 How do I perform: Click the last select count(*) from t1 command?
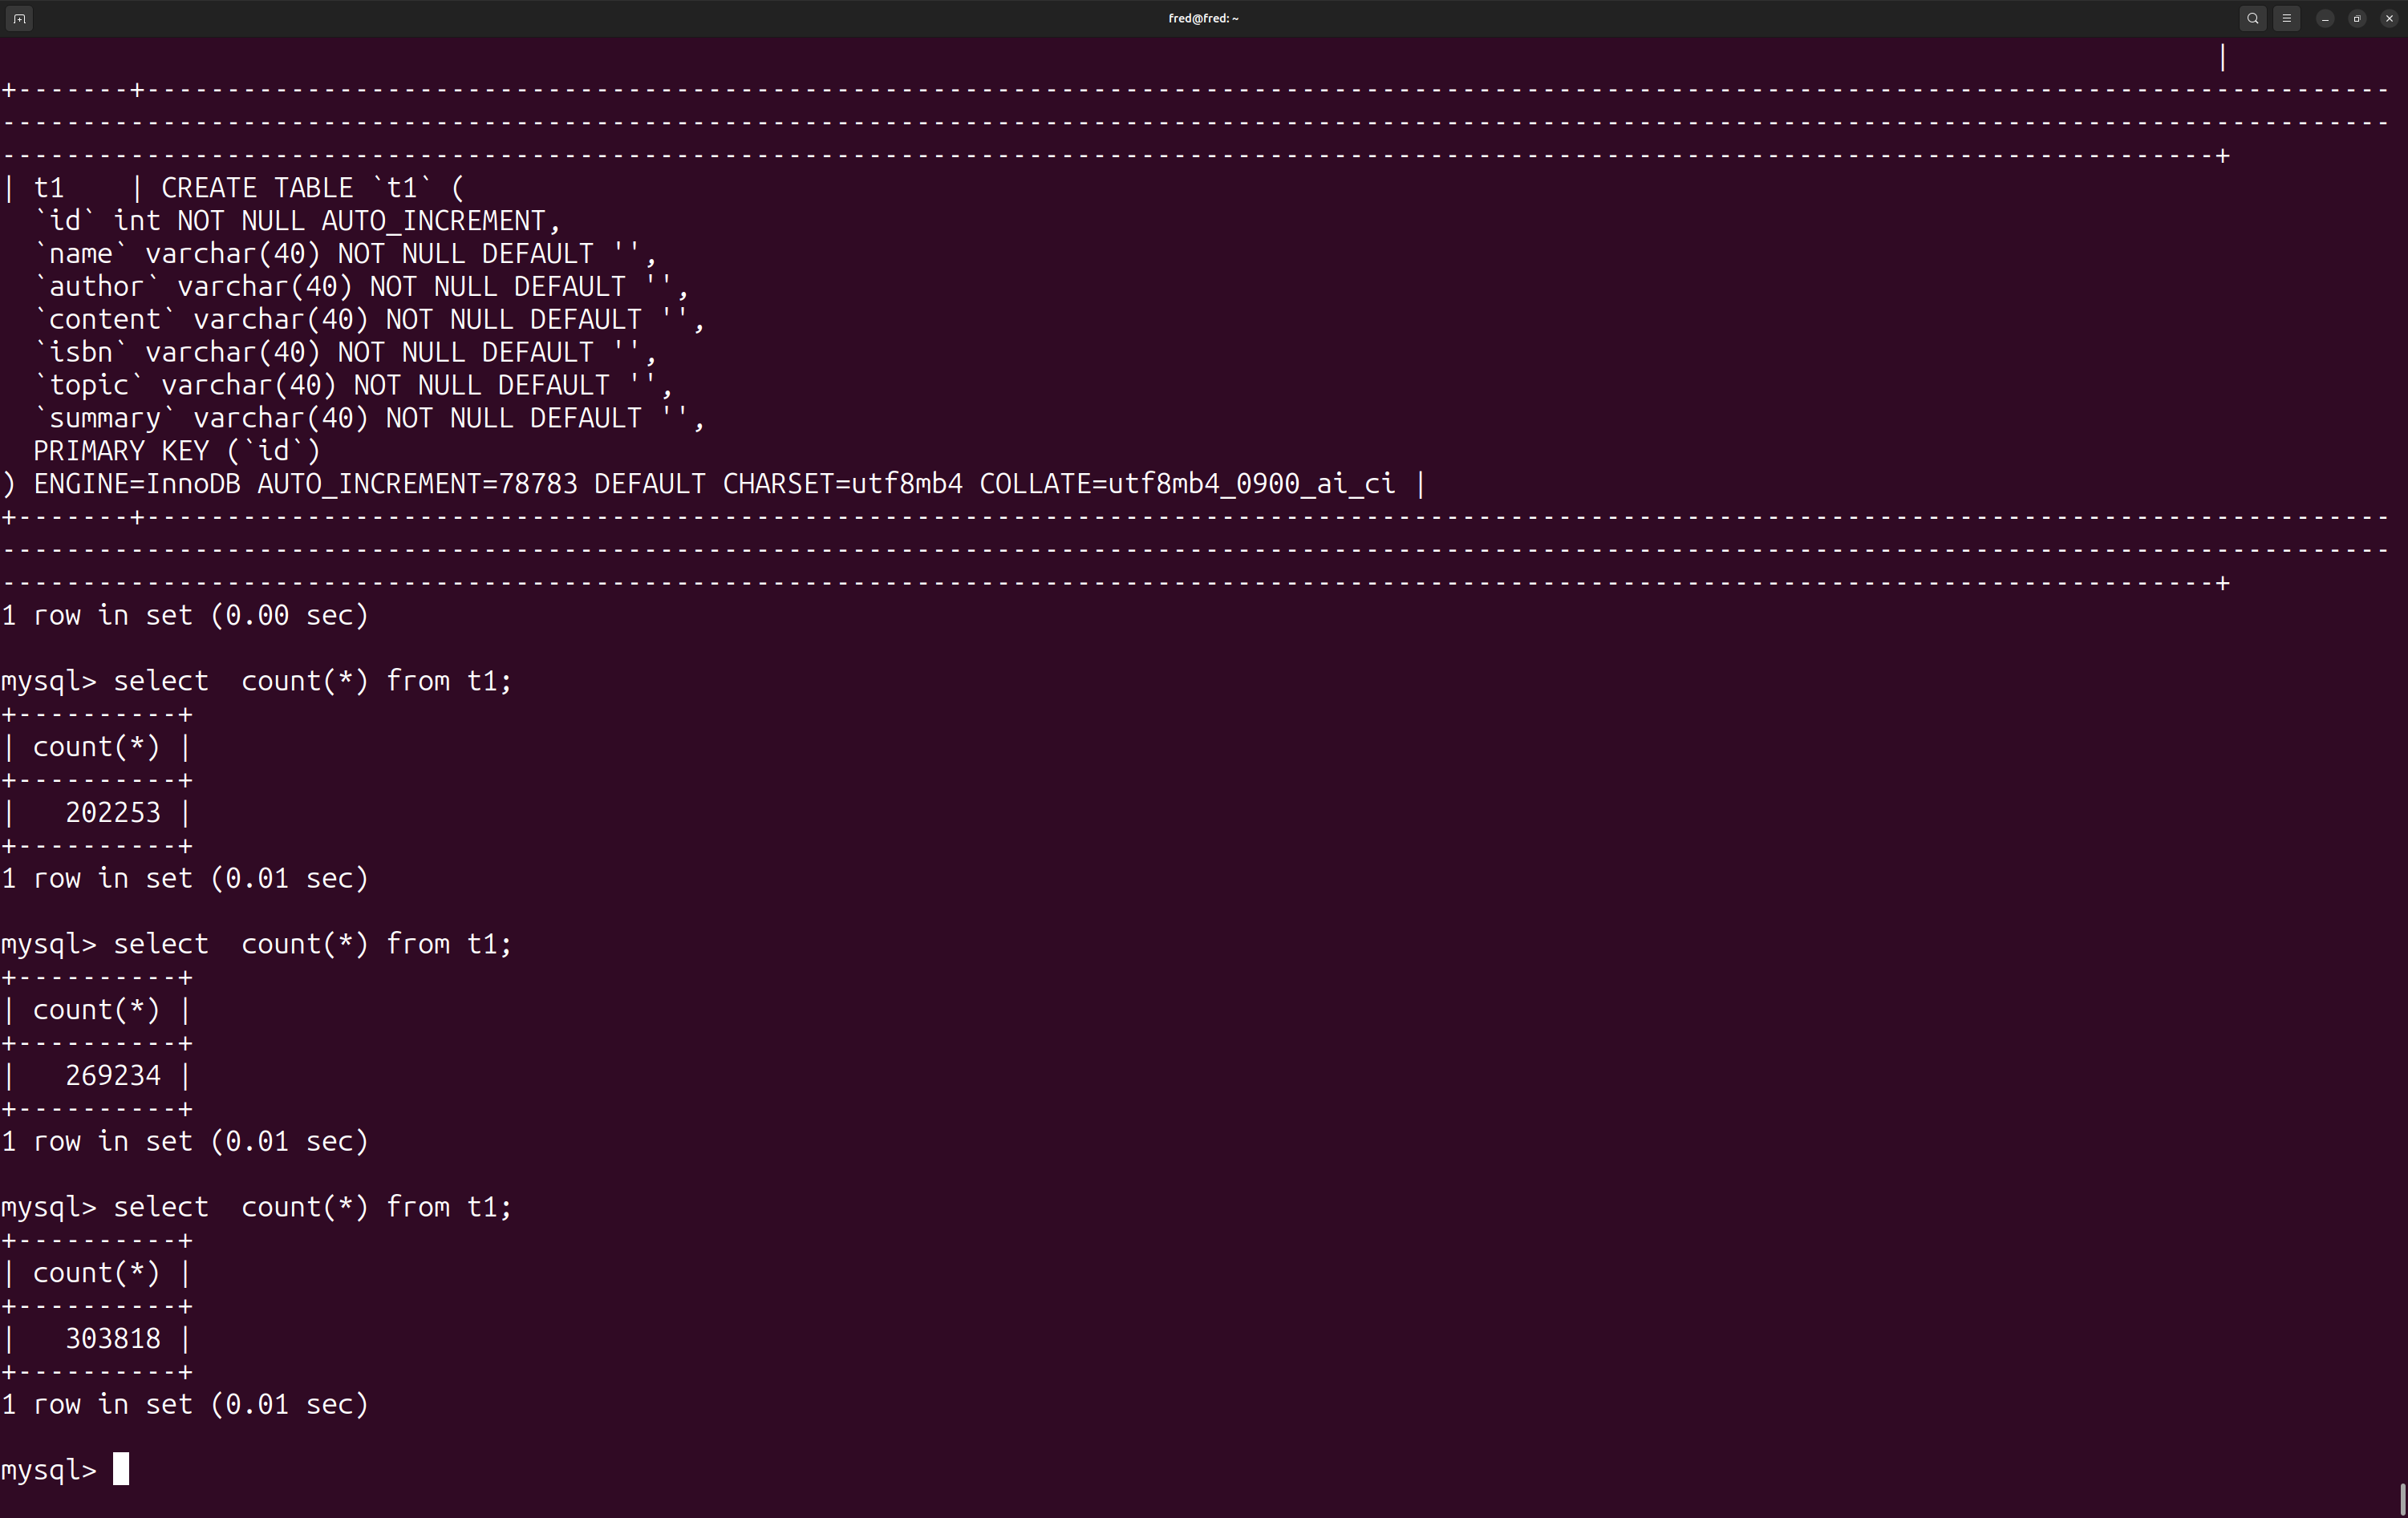coord(312,1207)
